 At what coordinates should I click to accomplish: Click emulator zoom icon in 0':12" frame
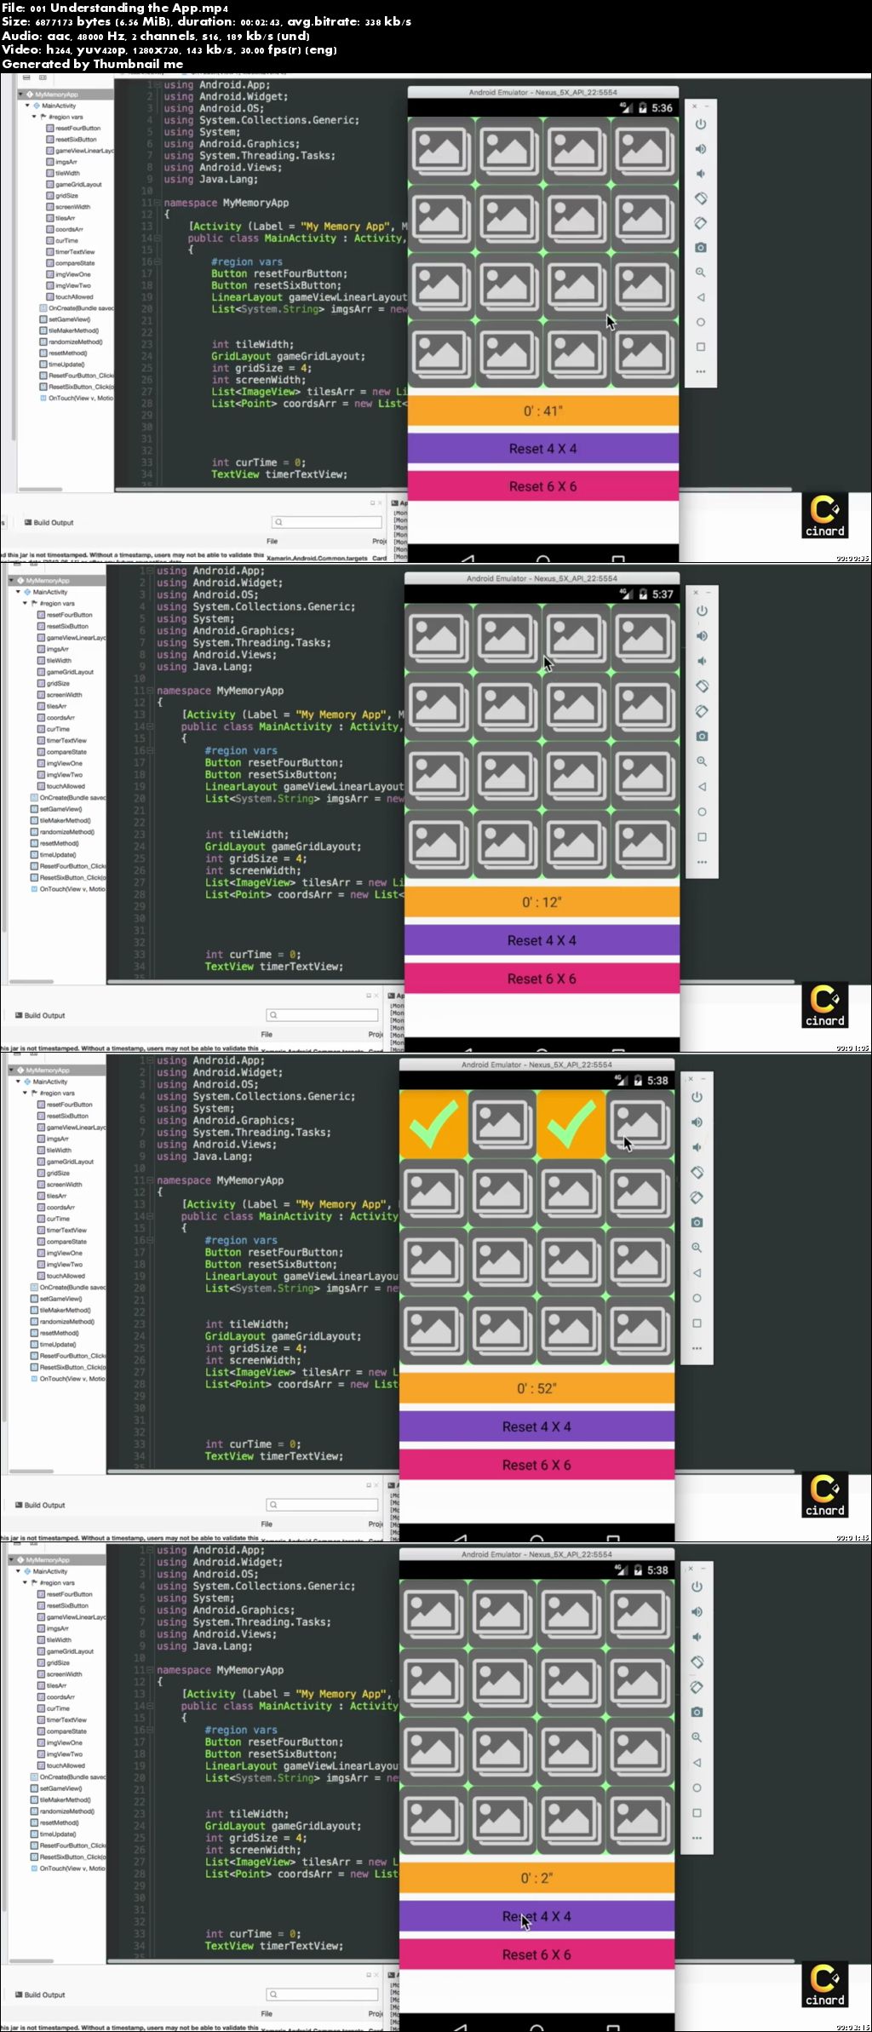702,761
